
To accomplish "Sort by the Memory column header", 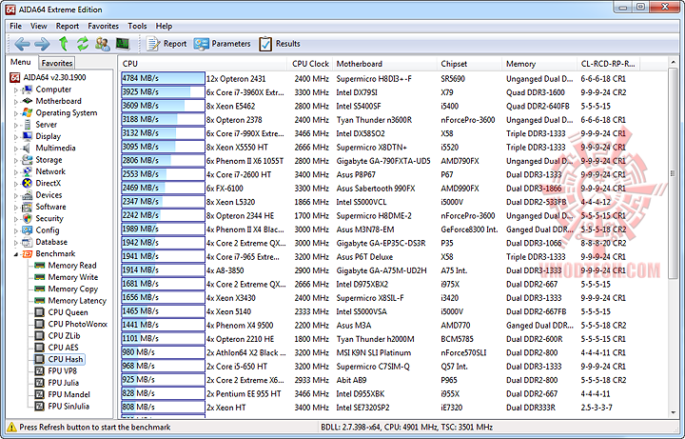I will pyautogui.click(x=539, y=64).
